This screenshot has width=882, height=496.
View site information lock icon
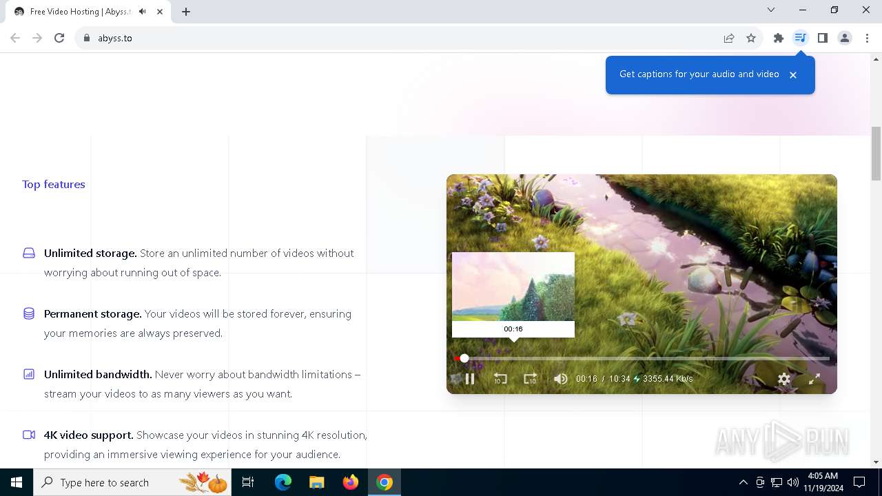[87, 38]
